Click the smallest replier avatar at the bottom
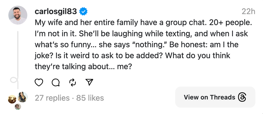The height and width of the screenshot is (114, 263). coord(18,106)
